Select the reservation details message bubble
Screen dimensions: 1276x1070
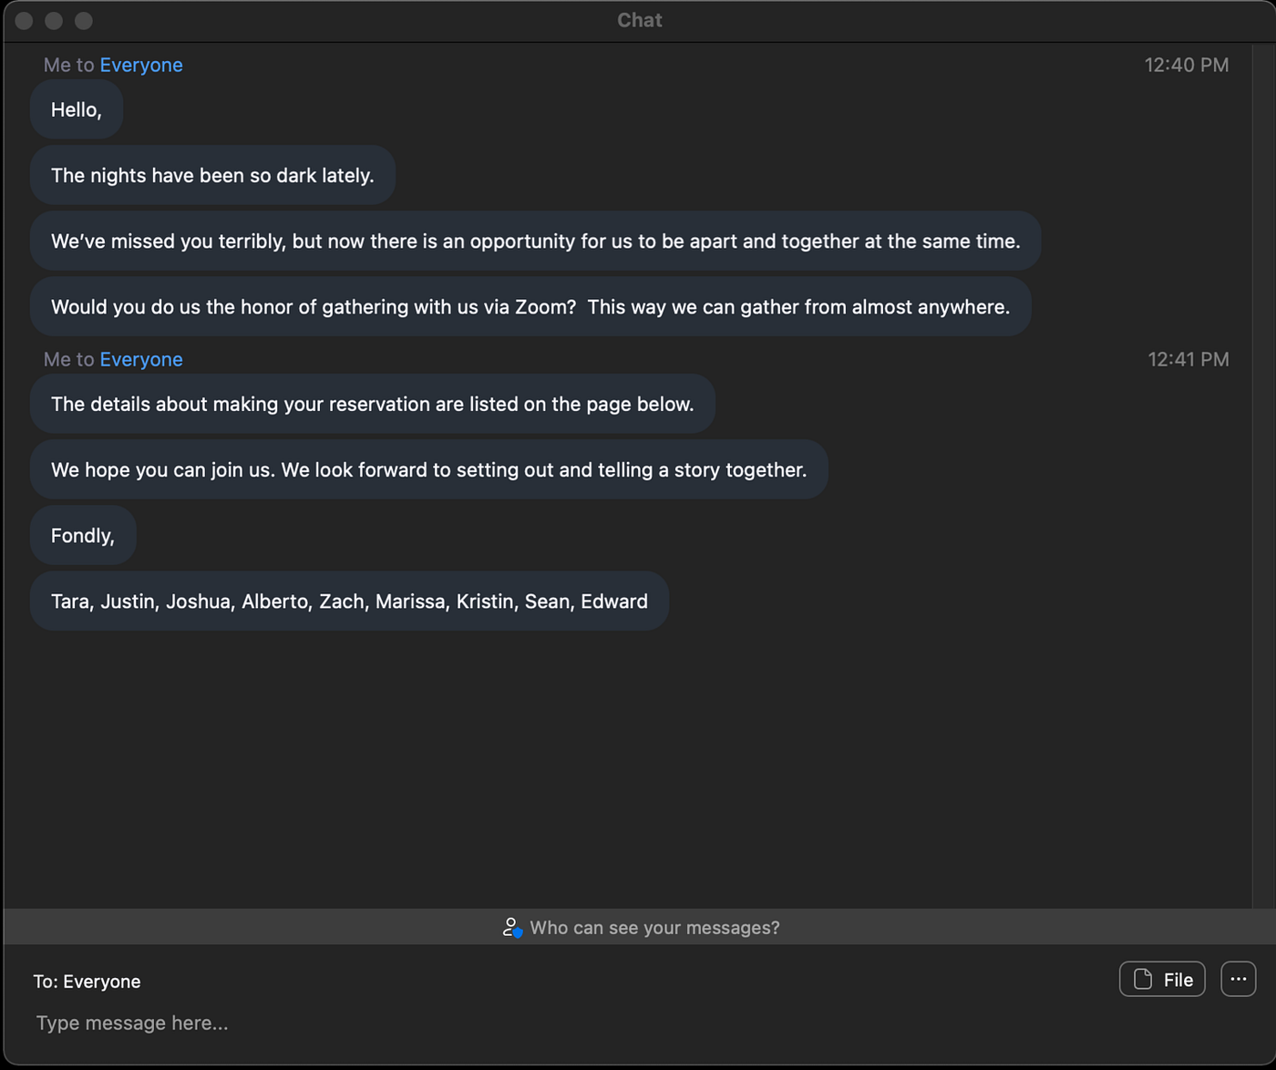[372, 404]
